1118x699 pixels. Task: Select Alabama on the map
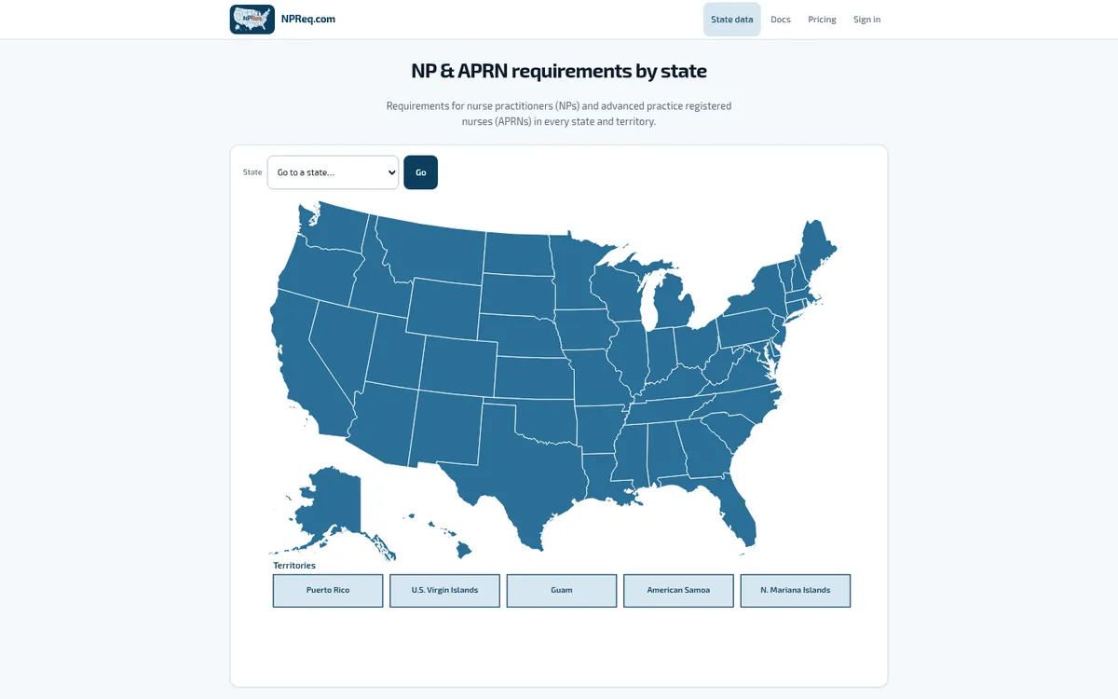pyautogui.click(x=665, y=452)
